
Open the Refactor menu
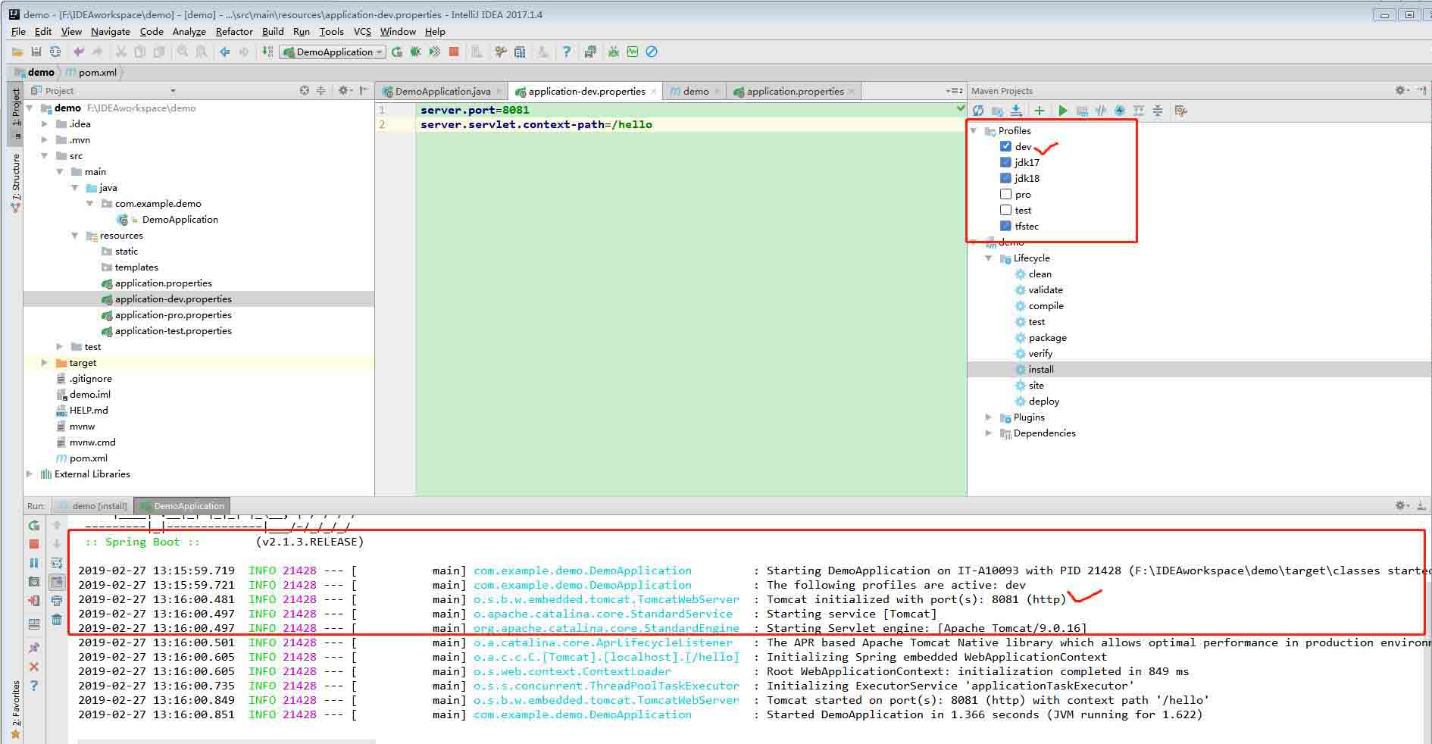click(x=234, y=31)
